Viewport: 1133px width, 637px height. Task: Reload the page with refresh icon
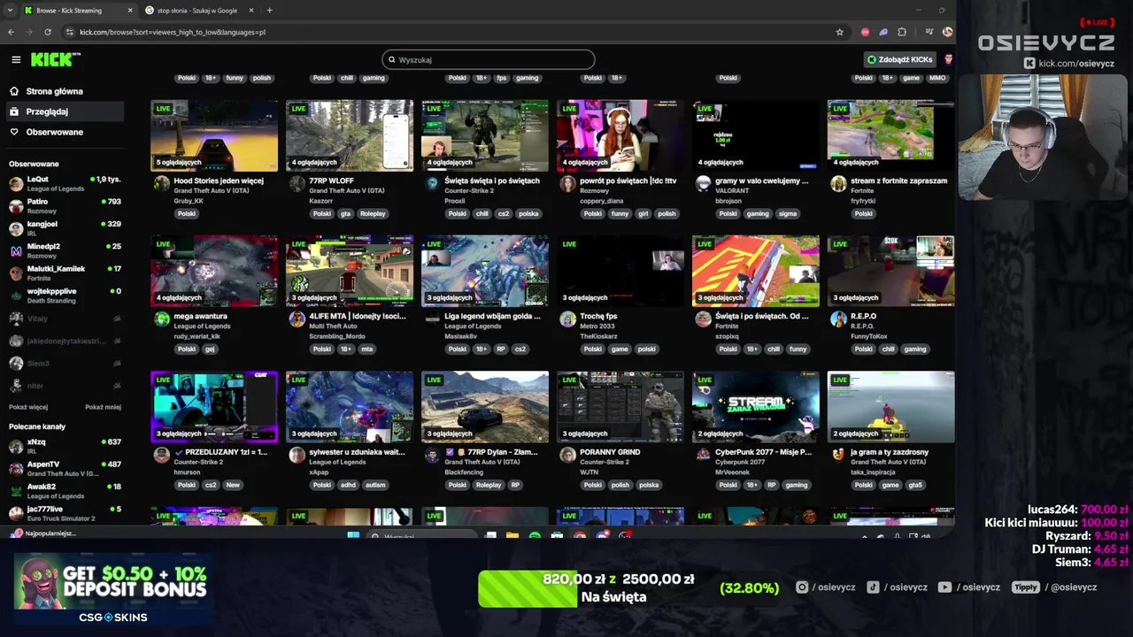[x=47, y=32]
